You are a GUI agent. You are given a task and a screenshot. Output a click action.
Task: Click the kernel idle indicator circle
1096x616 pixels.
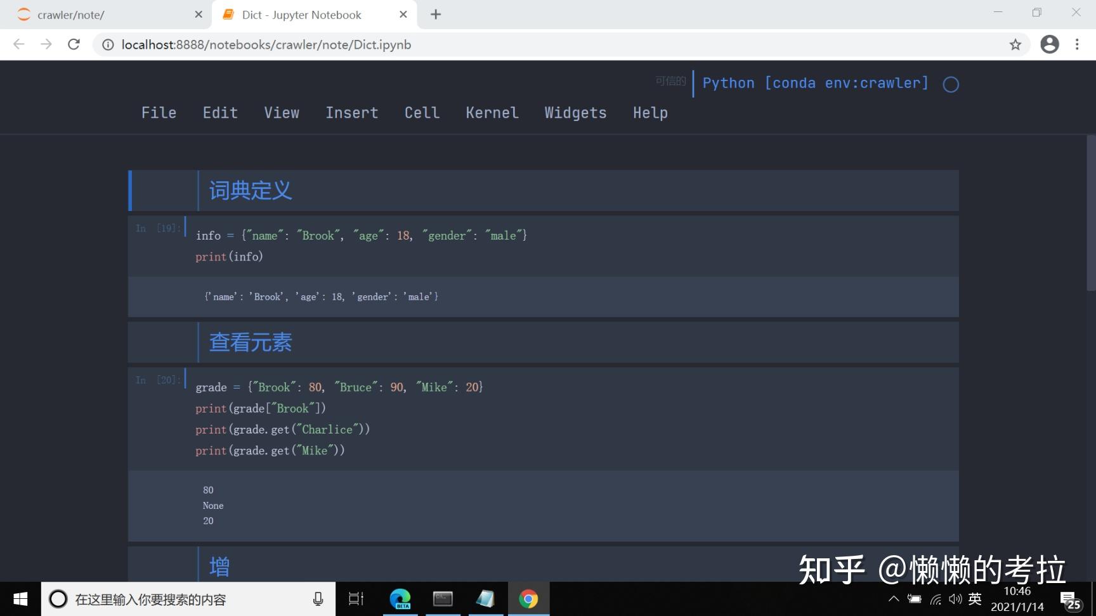[951, 83]
